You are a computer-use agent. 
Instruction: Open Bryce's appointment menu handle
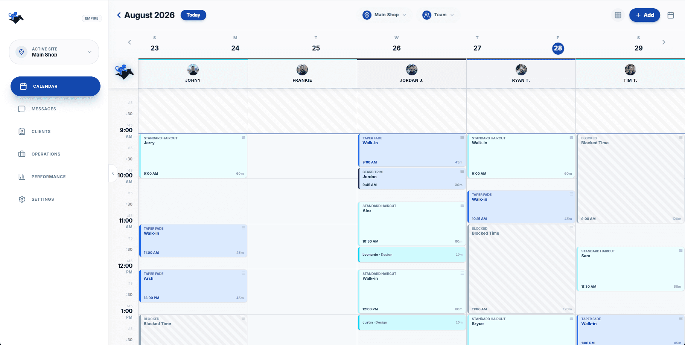[571, 319]
